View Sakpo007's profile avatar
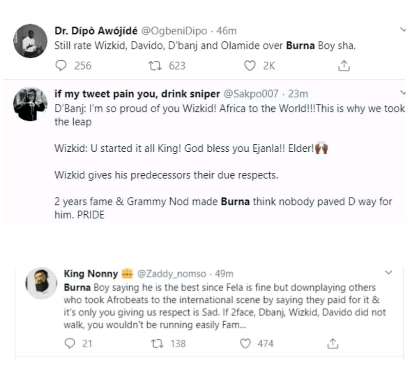 [x=30, y=104]
